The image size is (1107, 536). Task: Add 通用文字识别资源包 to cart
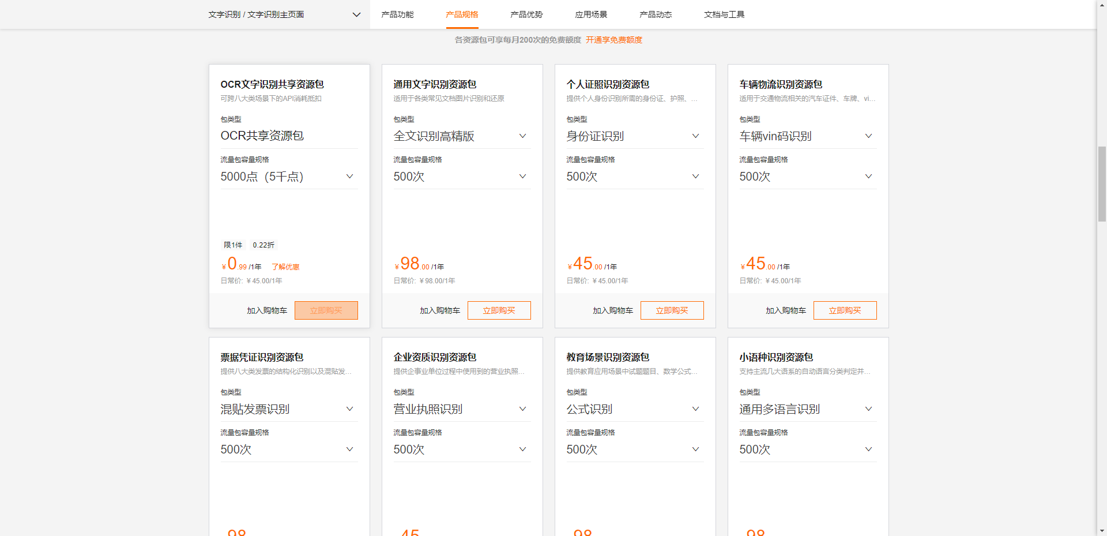coord(440,310)
